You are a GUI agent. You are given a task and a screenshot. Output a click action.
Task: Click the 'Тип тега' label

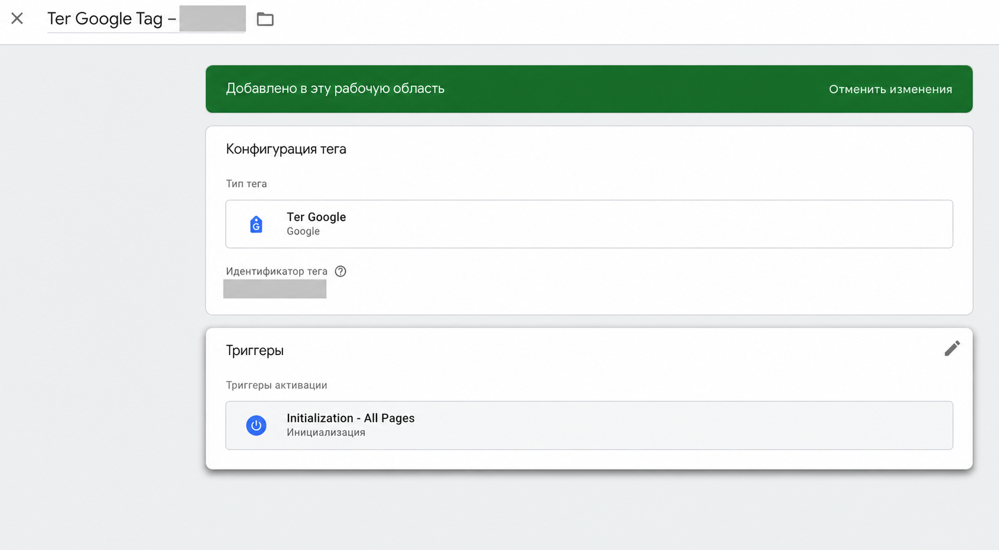pos(246,184)
